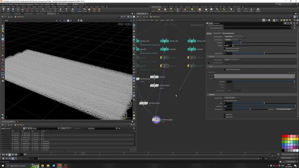
Task: Show Primitives in the Geometry Spreadsheet
Action: pyautogui.click(x=28, y=129)
